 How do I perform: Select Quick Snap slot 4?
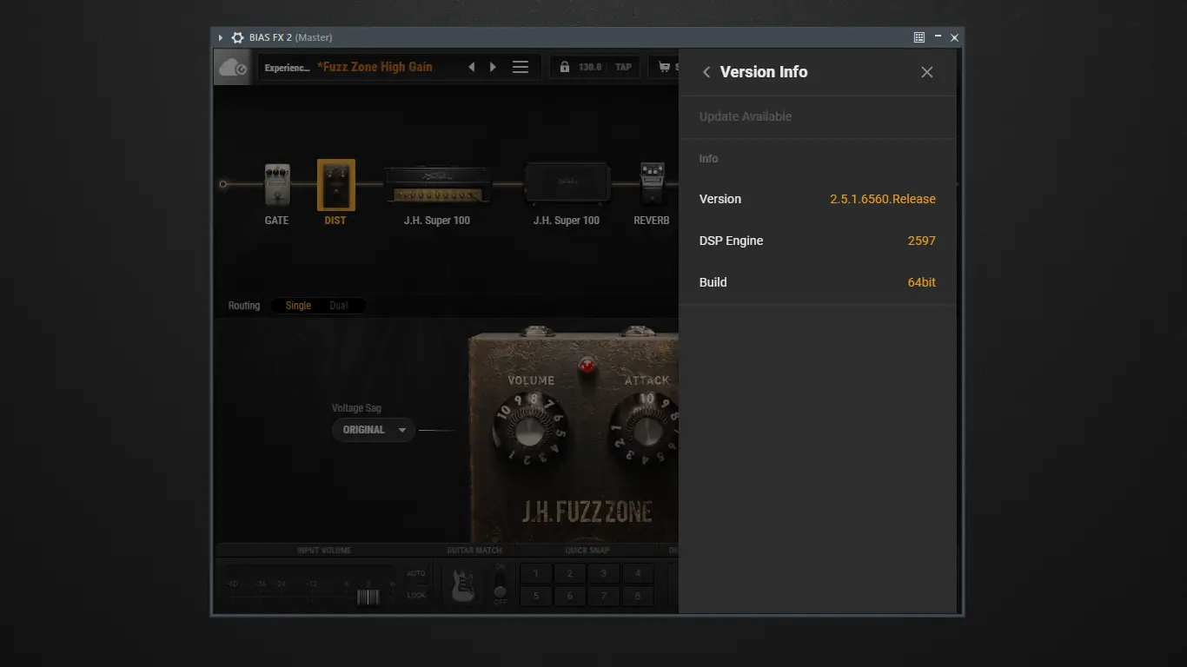coord(638,573)
